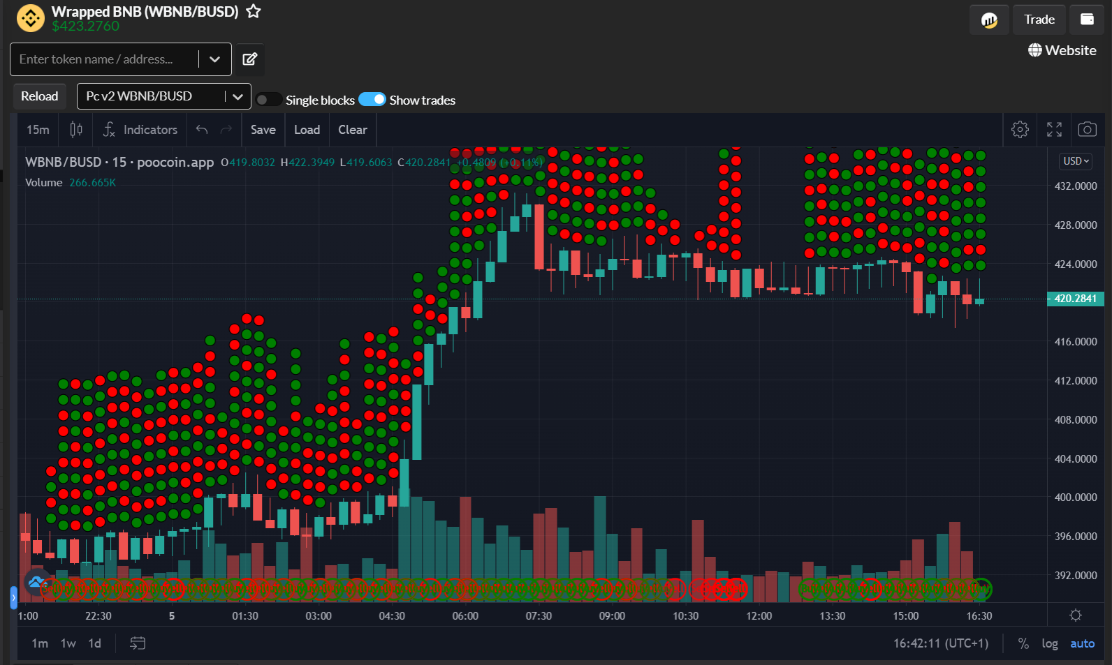Screen dimensions: 1112x665
Task: Click the $423.2760 price under the title
Action: tap(85, 26)
